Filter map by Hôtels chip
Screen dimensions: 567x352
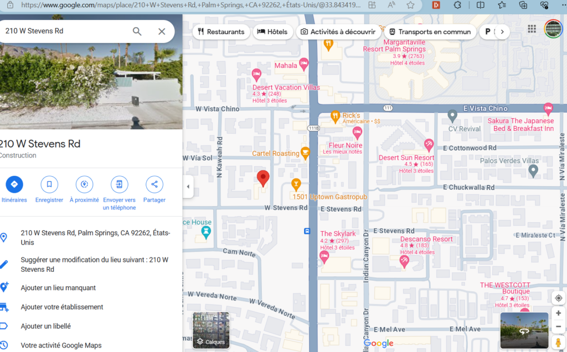point(272,31)
